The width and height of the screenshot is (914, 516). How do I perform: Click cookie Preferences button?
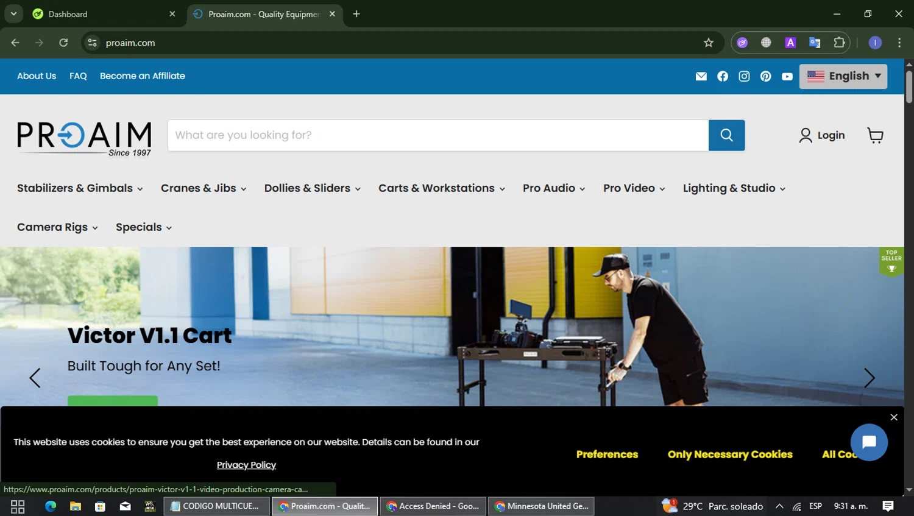coord(607,454)
